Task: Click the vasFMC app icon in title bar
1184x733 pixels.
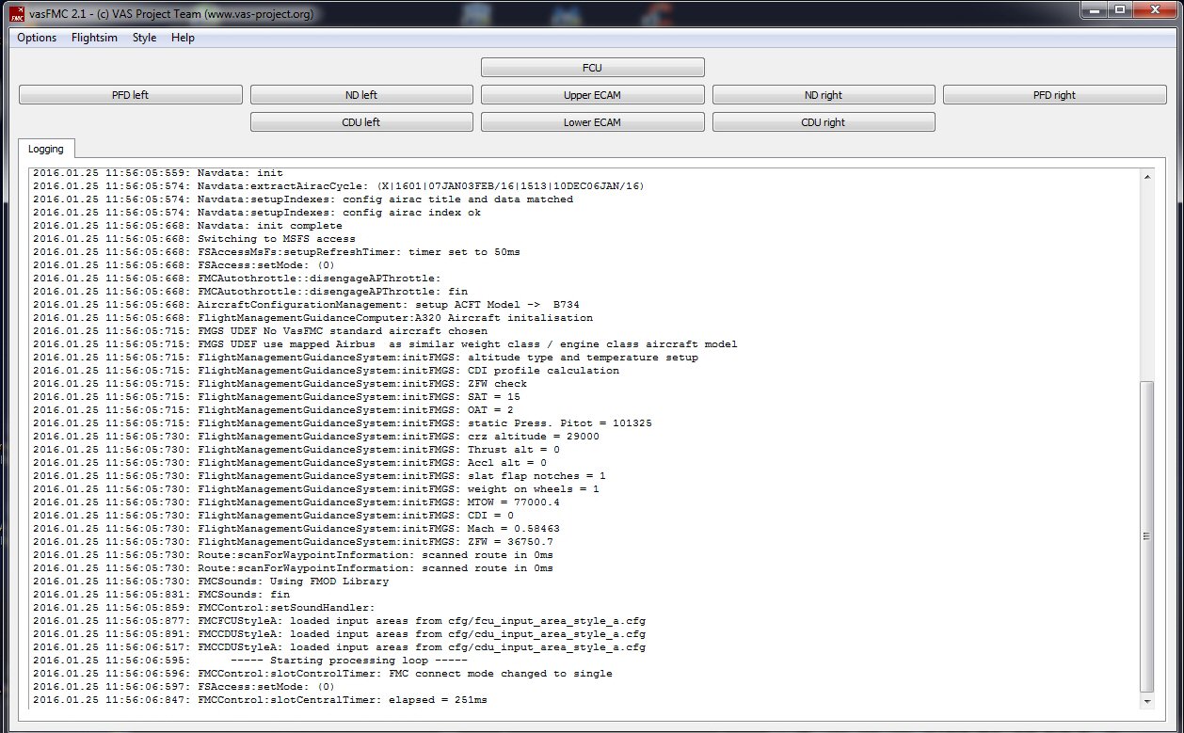Action: click(x=17, y=13)
